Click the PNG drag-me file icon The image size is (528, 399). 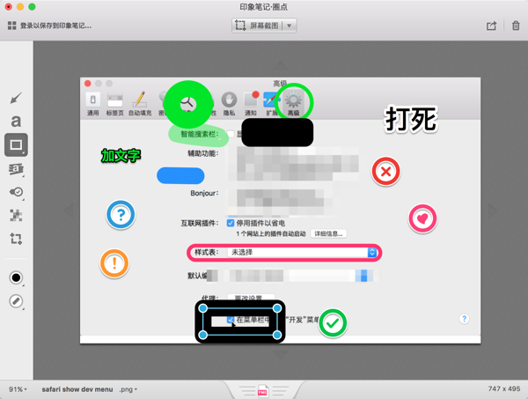263,391
